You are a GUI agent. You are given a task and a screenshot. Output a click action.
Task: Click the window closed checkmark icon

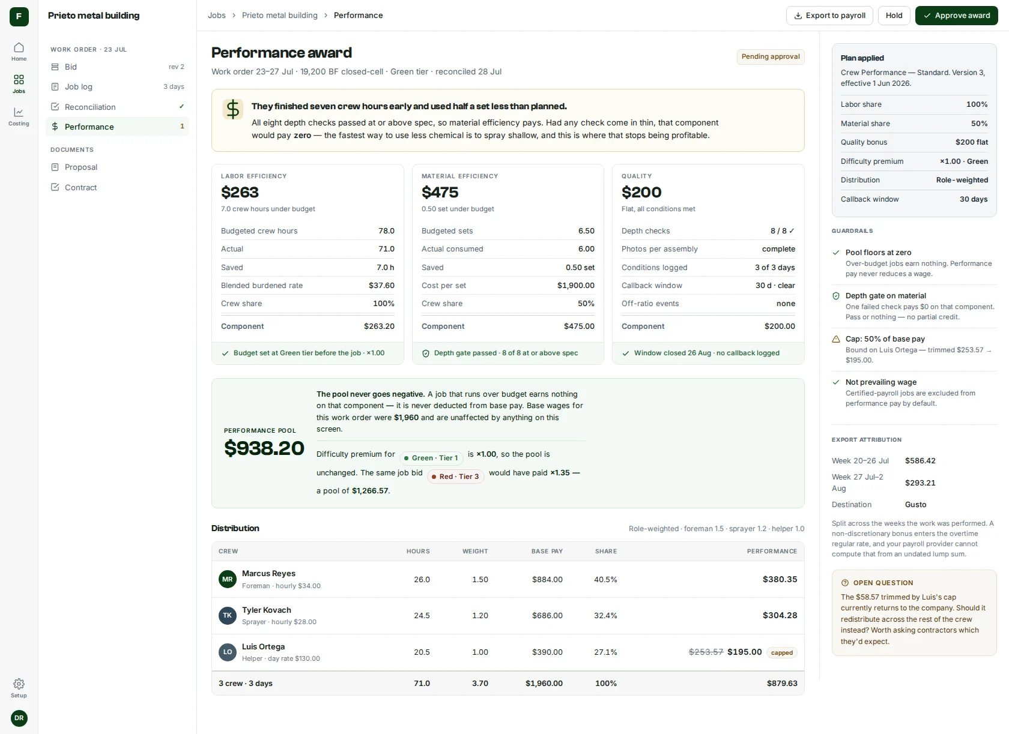coord(626,353)
